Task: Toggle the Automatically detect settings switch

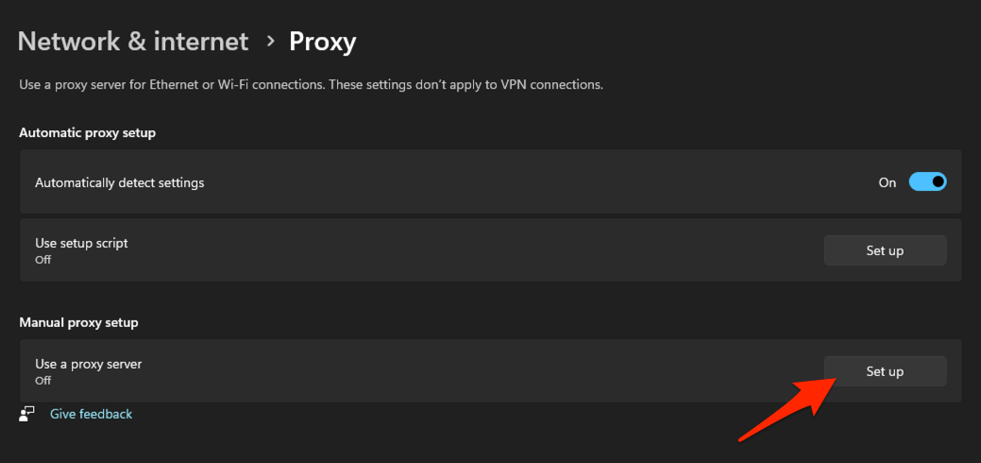Action: 927,182
